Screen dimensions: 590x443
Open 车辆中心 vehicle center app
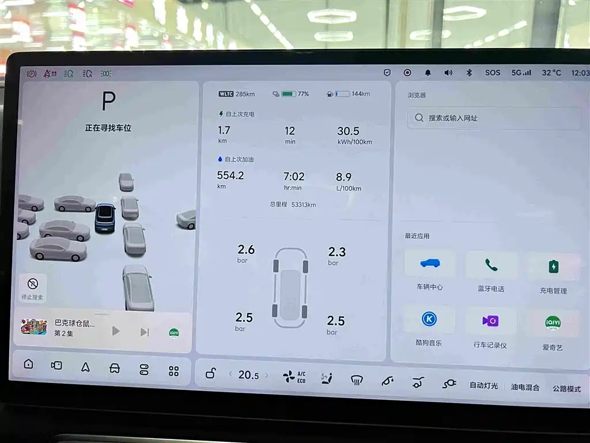tap(429, 271)
